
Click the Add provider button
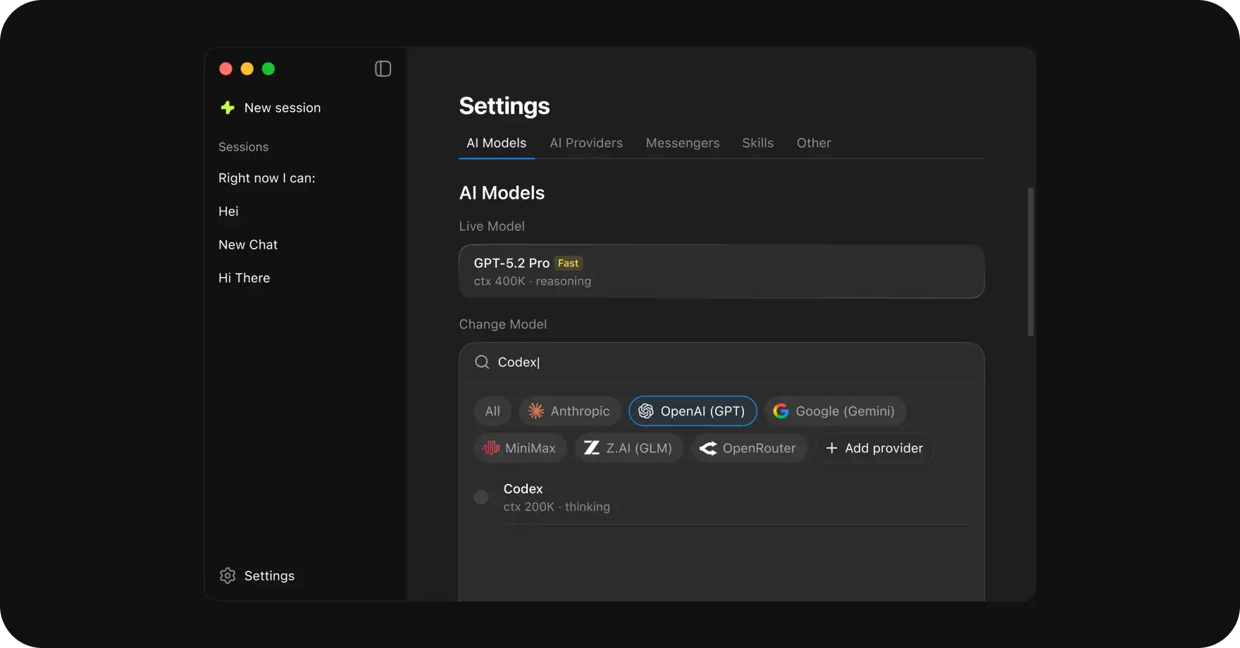click(x=874, y=448)
